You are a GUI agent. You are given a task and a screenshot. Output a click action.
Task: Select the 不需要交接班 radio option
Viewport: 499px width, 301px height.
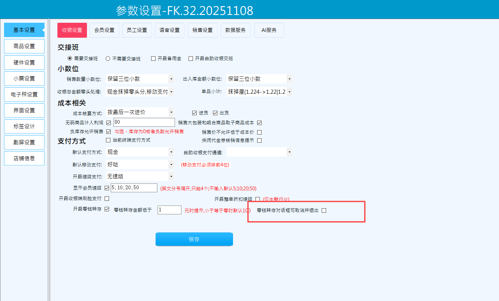(108, 59)
